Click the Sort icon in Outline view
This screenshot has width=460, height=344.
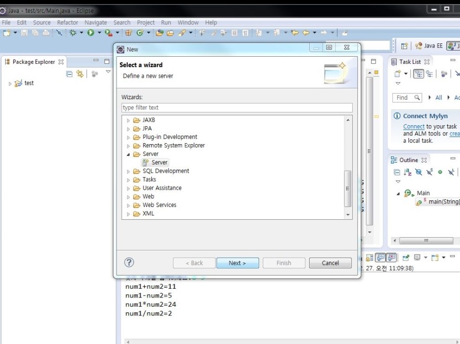click(407, 172)
